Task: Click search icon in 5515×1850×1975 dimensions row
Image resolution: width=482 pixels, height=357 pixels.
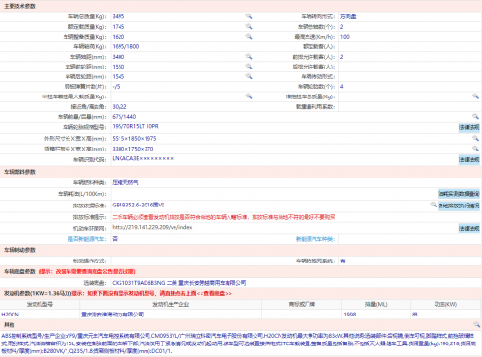Action: pyautogui.click(x=475, y=138)
